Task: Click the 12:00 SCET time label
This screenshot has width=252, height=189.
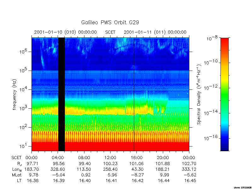Action: click(111, 158)
